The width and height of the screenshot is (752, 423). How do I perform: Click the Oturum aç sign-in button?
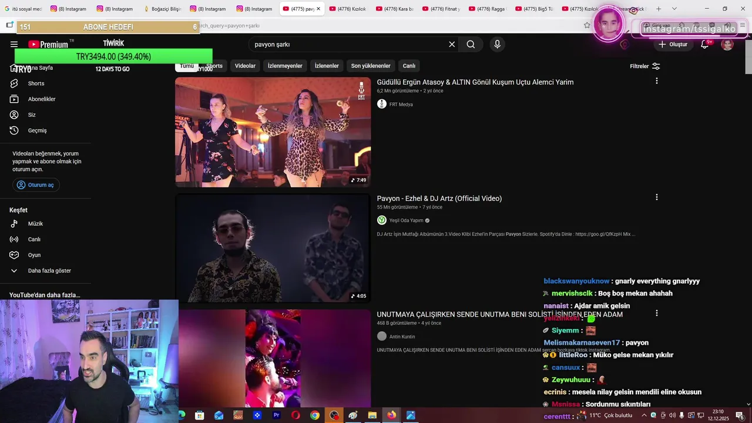click(x=36, y=185)
